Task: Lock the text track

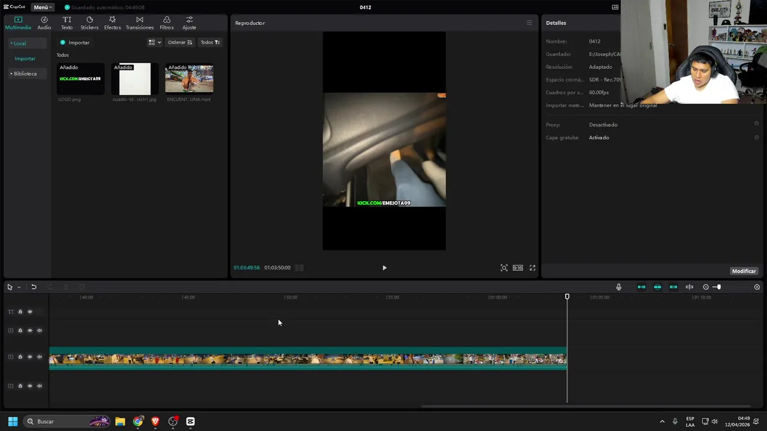Action: [20, 312]
